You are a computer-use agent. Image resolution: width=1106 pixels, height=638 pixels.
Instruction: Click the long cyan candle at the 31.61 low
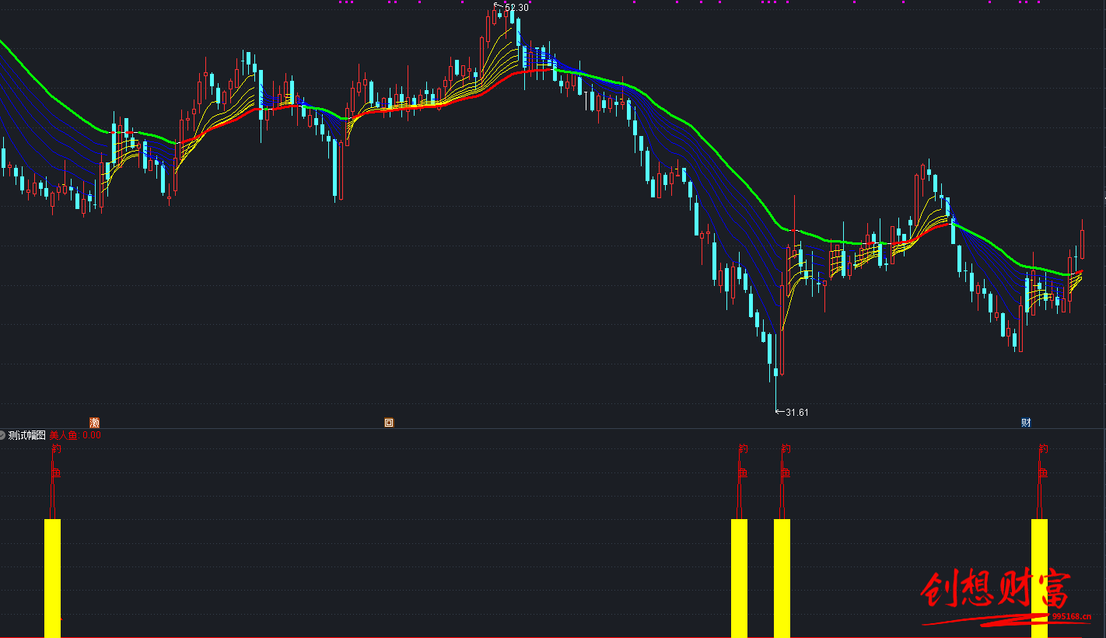coord(775,371)
